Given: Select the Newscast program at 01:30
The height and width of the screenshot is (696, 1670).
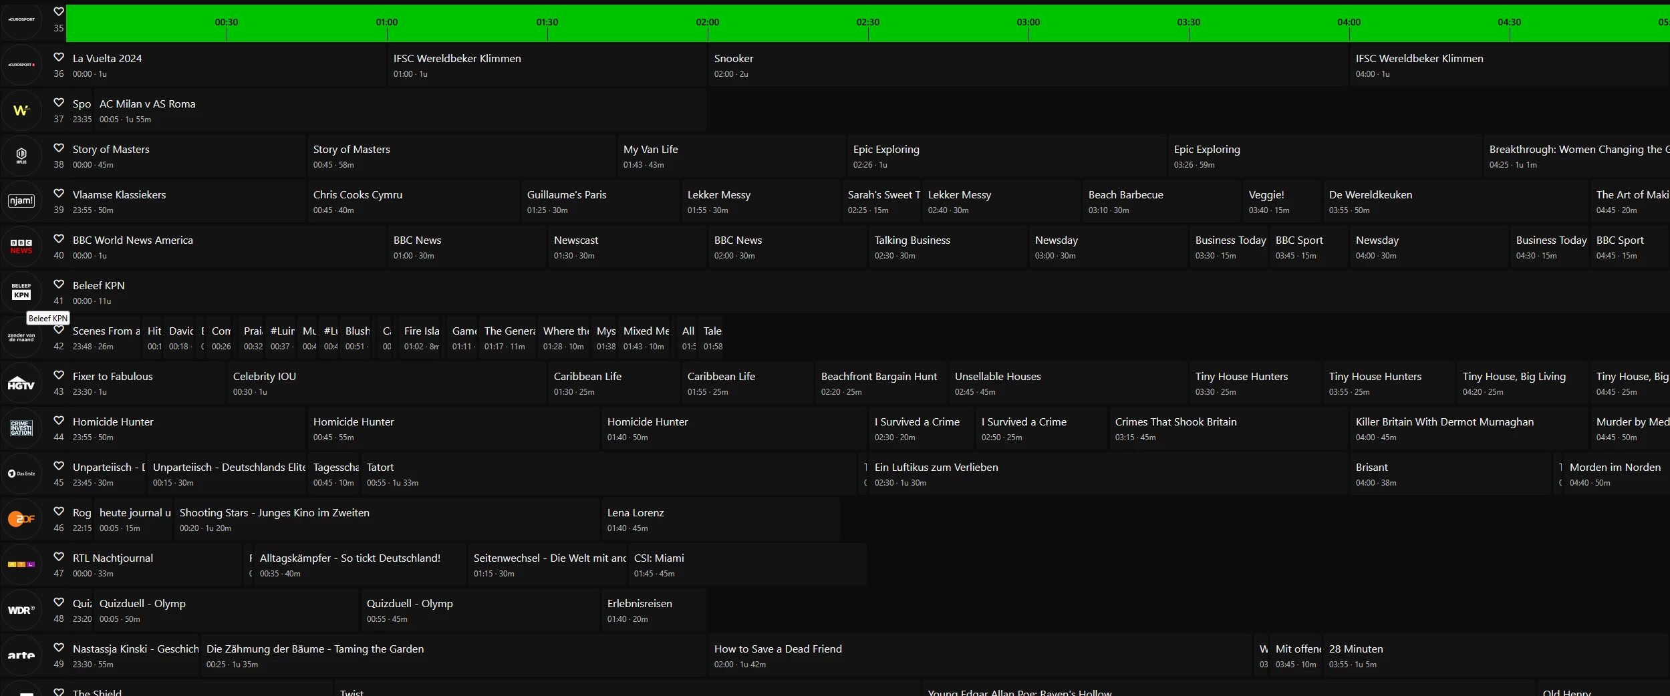Looking at the screenshot, I should 628,247.
